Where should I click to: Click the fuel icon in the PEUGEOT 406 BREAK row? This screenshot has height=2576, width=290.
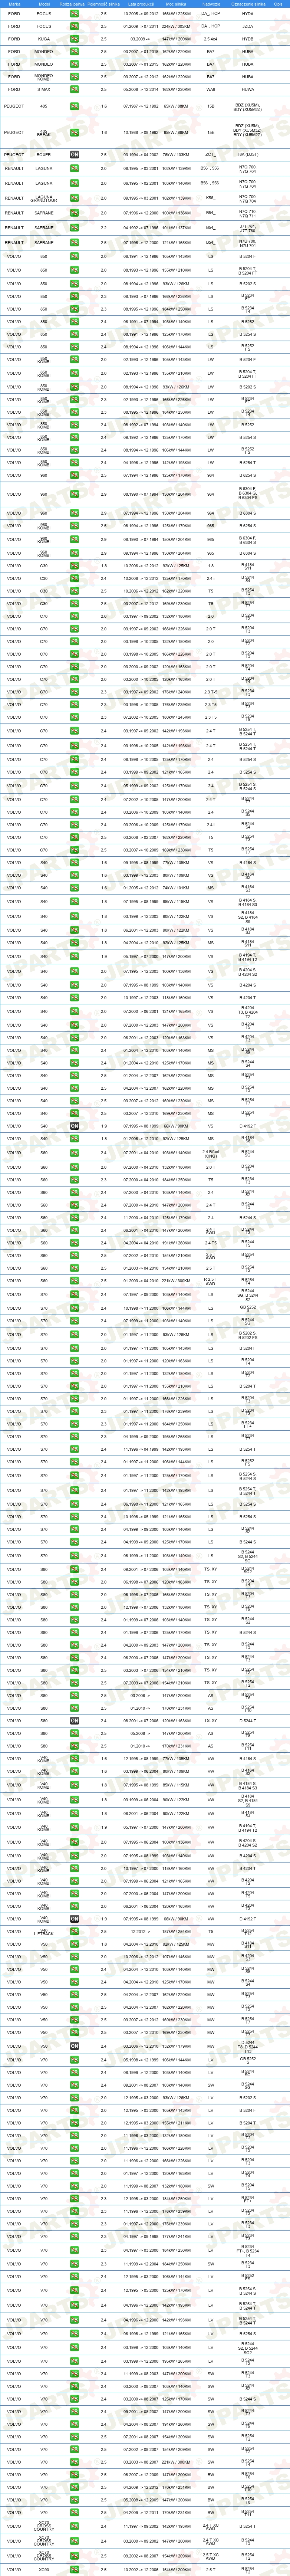(75, 132)
